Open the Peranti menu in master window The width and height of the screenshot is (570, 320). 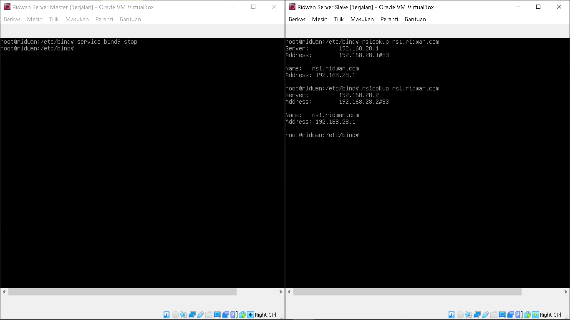(x=104, y=19)
